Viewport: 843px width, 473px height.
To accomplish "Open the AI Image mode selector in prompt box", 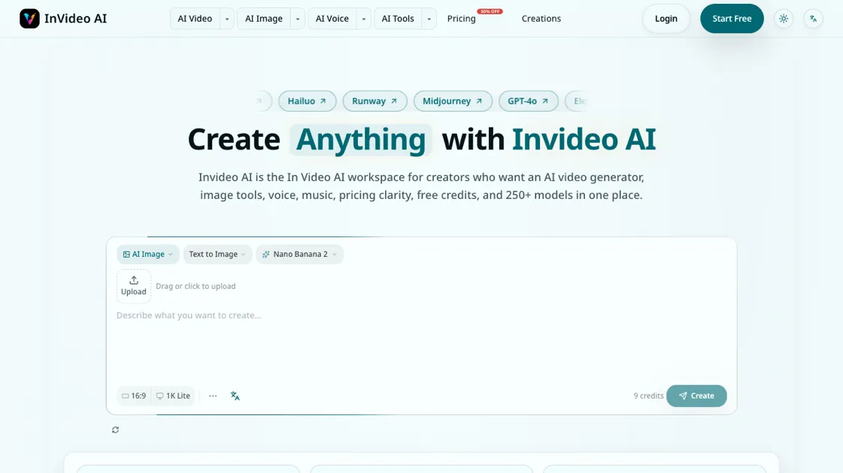I will click(148, 254).
